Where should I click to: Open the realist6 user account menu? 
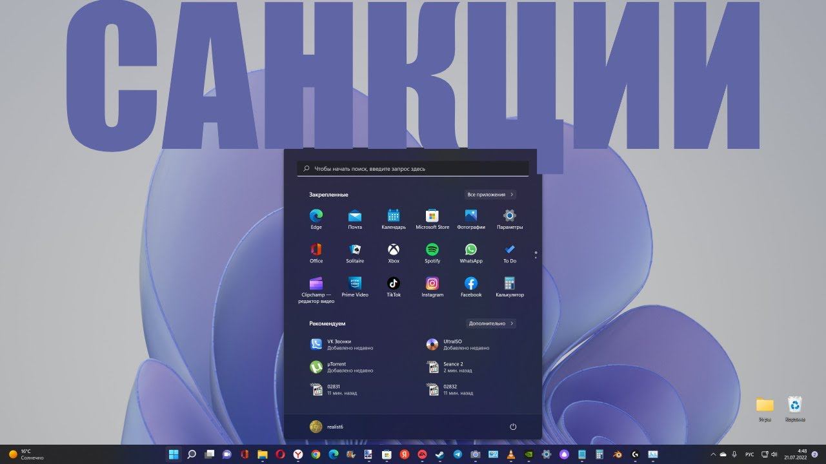(325, 426)
